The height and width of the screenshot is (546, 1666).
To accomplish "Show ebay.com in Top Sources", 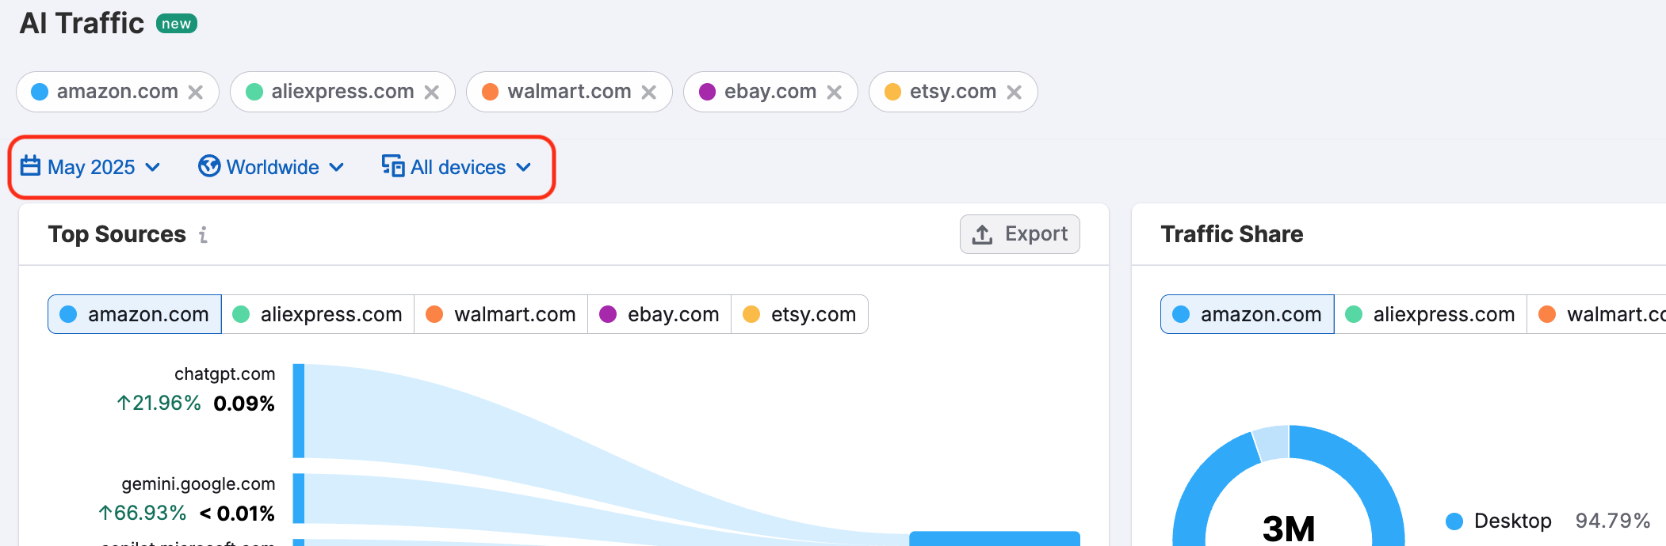I will (659, 314).
